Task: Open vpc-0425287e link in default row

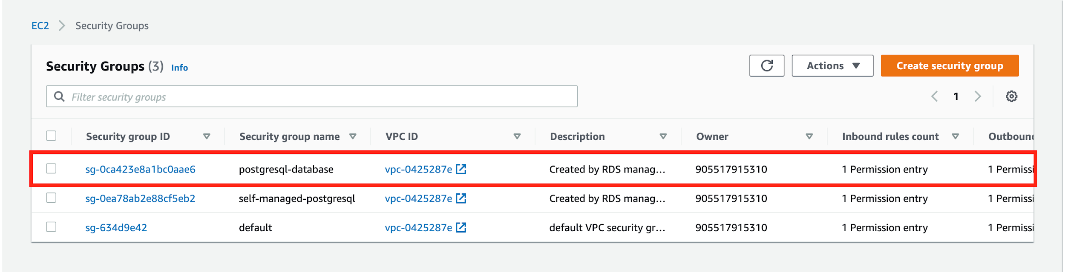Action: (x=418, y=227)
